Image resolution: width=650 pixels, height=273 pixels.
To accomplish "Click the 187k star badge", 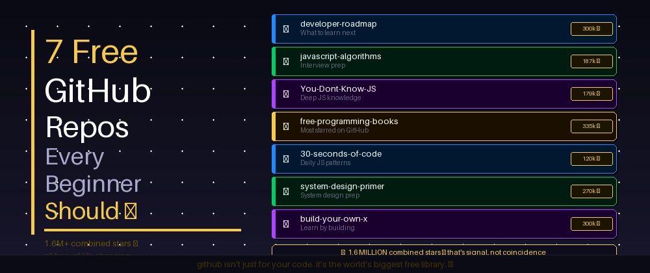I will coord(591,61).
